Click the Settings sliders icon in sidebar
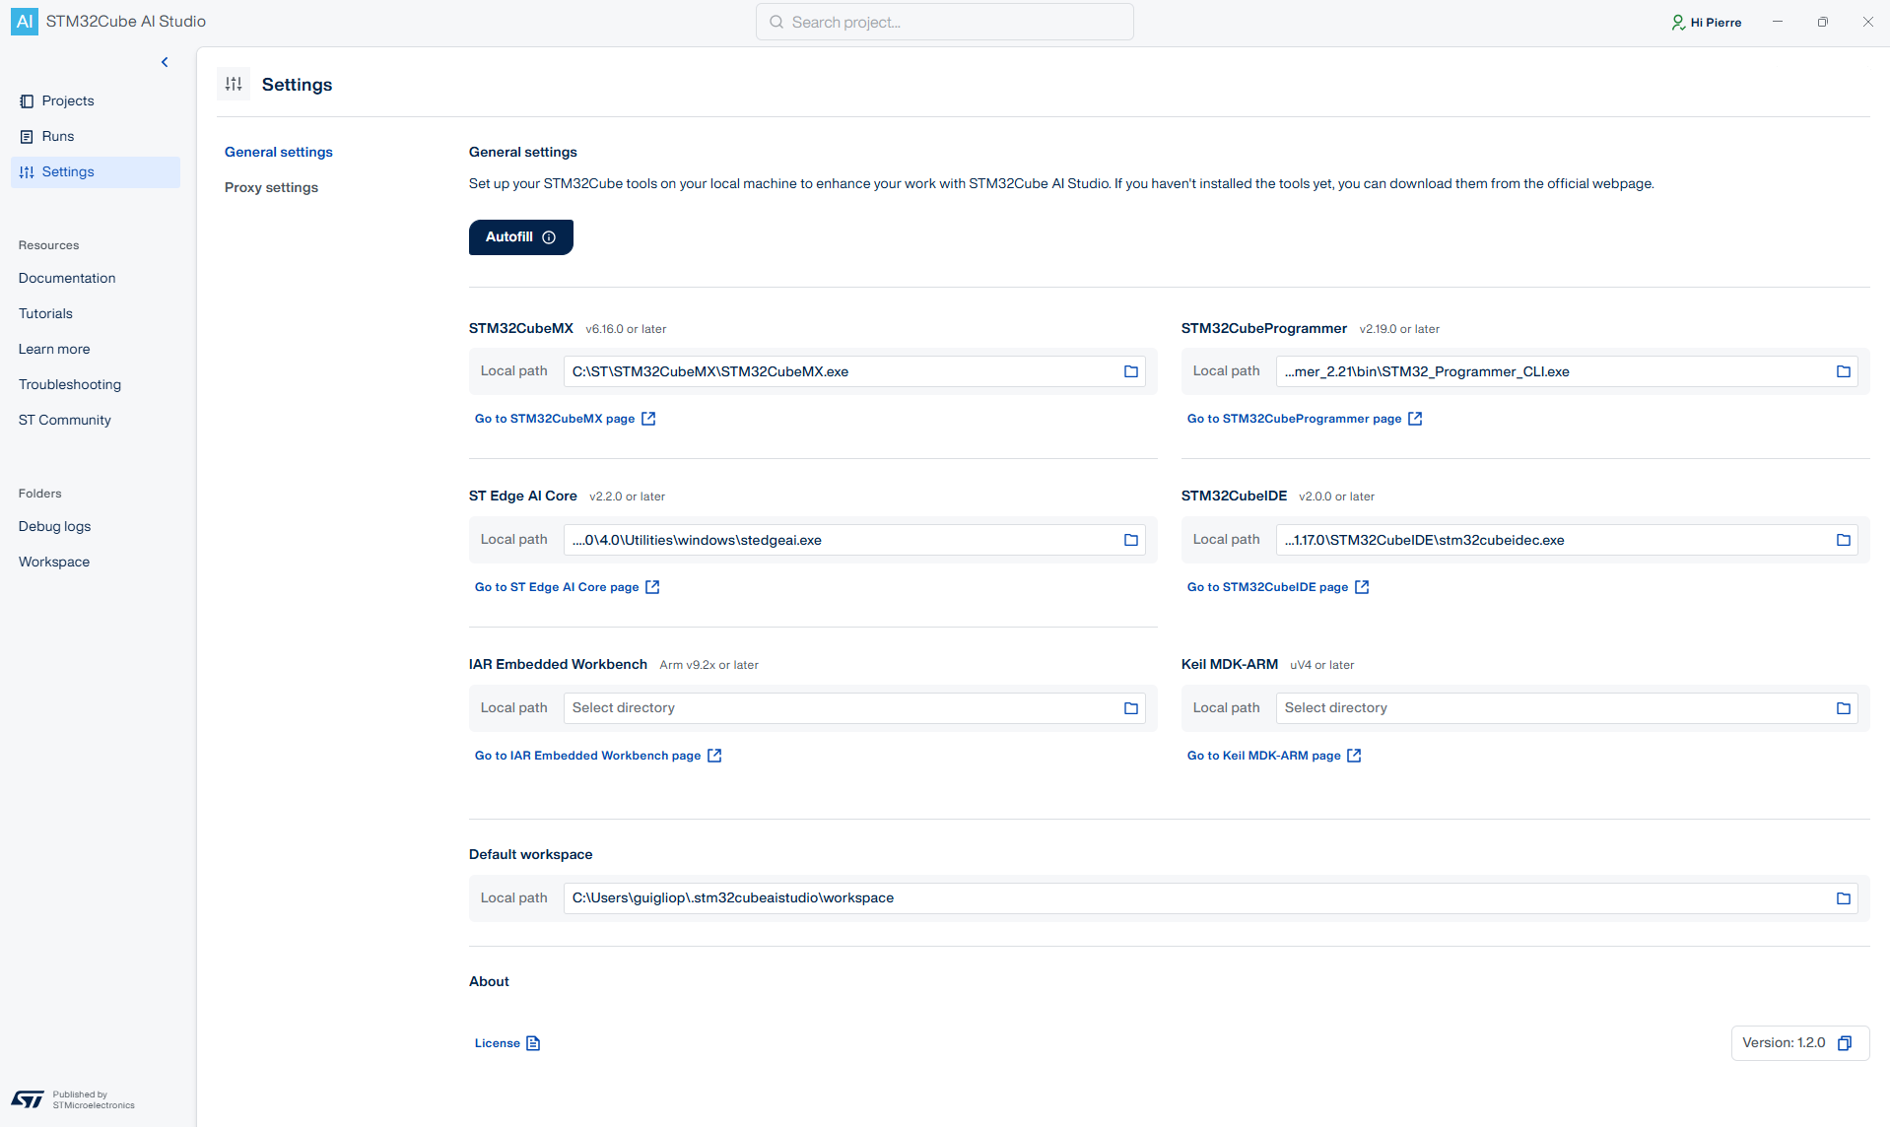The height and width of the screenshot is (1127, 1890). coord(27,172)
